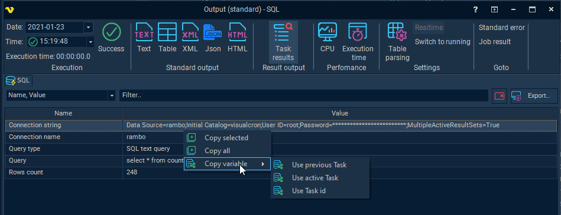
Task: Click the Use active Task icon
Action: coord(278,177)
